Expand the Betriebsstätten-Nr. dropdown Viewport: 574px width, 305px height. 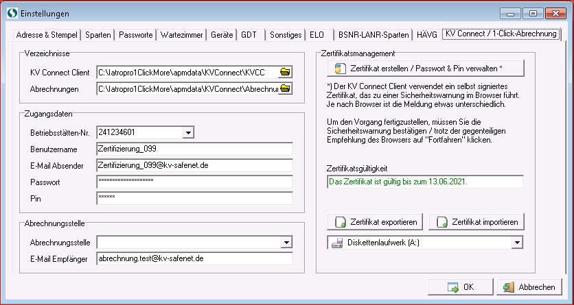tap(188, 132)
